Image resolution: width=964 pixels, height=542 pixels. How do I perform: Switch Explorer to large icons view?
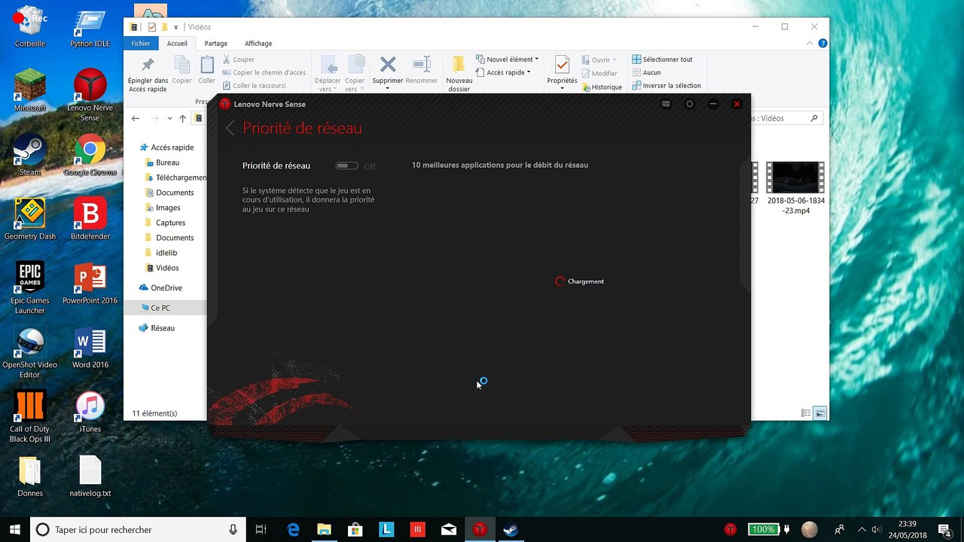pos(820,413)
